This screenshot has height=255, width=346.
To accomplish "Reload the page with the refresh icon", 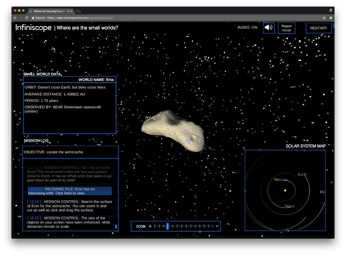I will point(26,18).
